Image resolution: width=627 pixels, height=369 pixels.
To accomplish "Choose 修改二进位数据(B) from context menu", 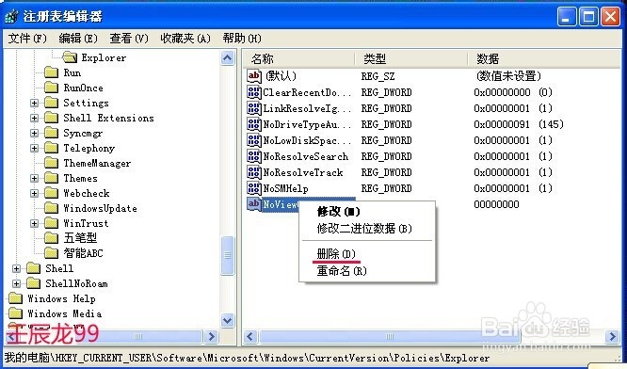I will [367, 229].
